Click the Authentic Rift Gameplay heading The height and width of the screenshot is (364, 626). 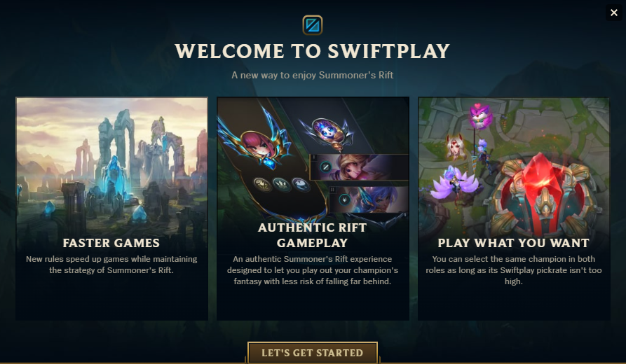pyautogui.click(x=312, y=234)
